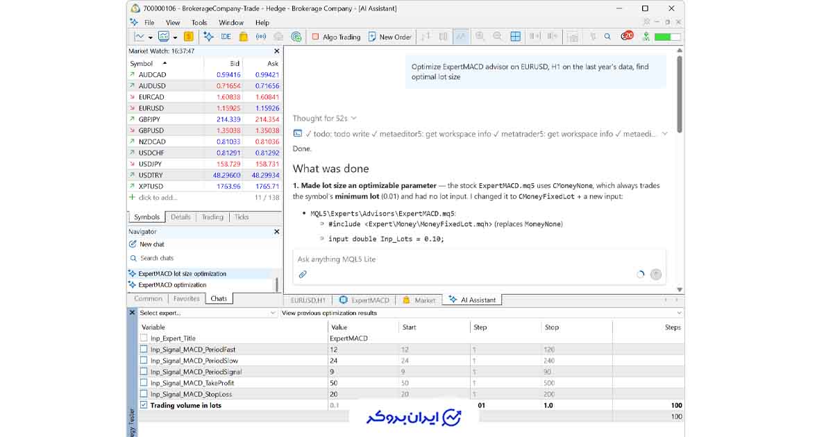Open the chart type toolbar button

[x=140, y=37]
